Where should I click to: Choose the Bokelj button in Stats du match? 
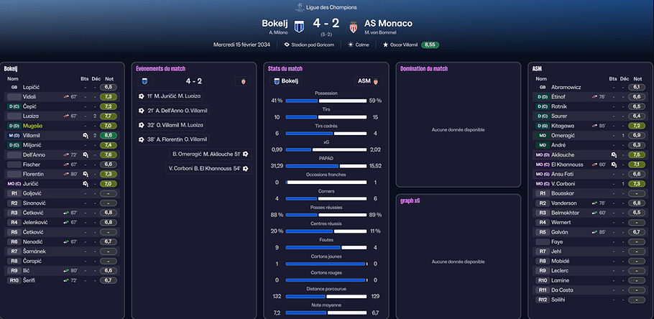tap(286, 81)
